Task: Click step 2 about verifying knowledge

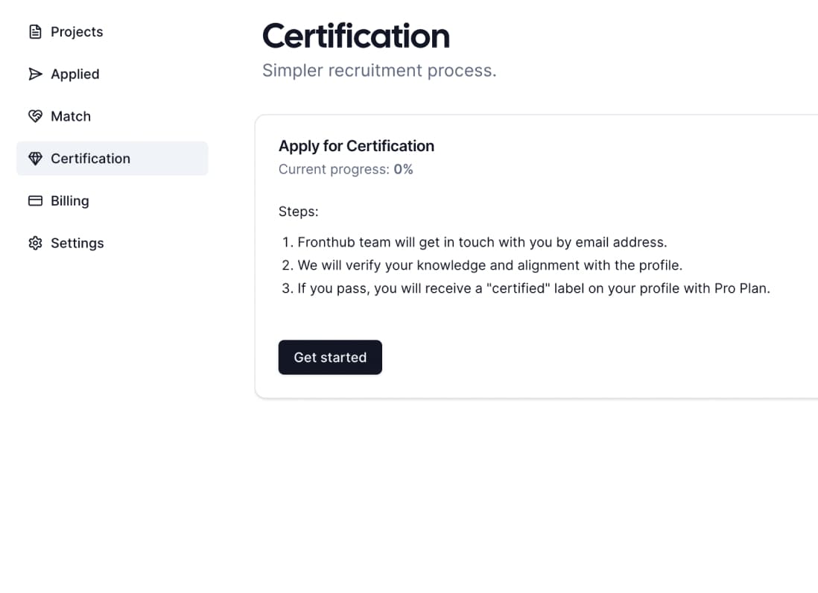Action: 482,265
